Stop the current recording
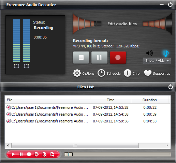Image resolution: width=176 pixels, height=163 pixels. click(81, 58)
